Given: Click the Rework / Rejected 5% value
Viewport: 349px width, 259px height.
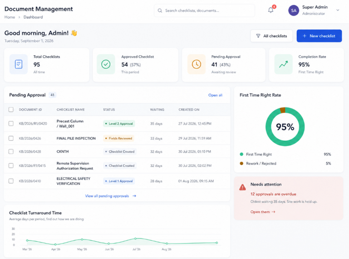Looking at the screenshot, I should pyautogui.click(x=328, y=163).
